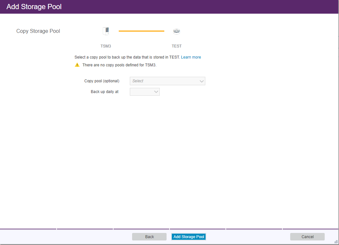
Task: Click the 'no copy pools defined' warning message
Action: [x=119, y=65]
